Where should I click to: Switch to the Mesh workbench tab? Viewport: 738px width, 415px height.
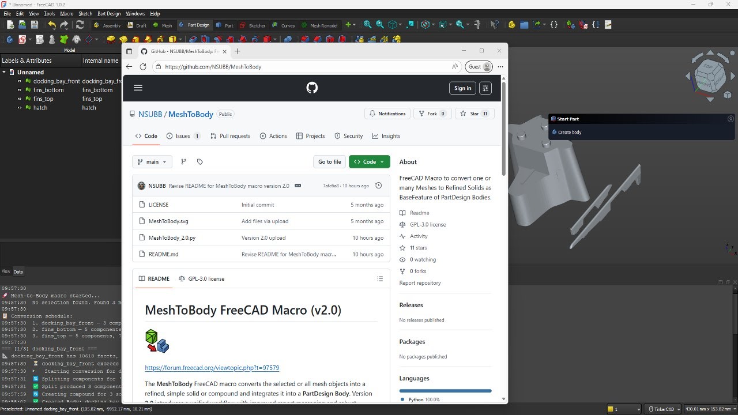pyautogui.click(x=162, y=25)
